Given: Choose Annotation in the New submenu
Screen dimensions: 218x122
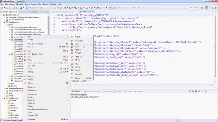Looking at the screenshot, I should 82,41.
